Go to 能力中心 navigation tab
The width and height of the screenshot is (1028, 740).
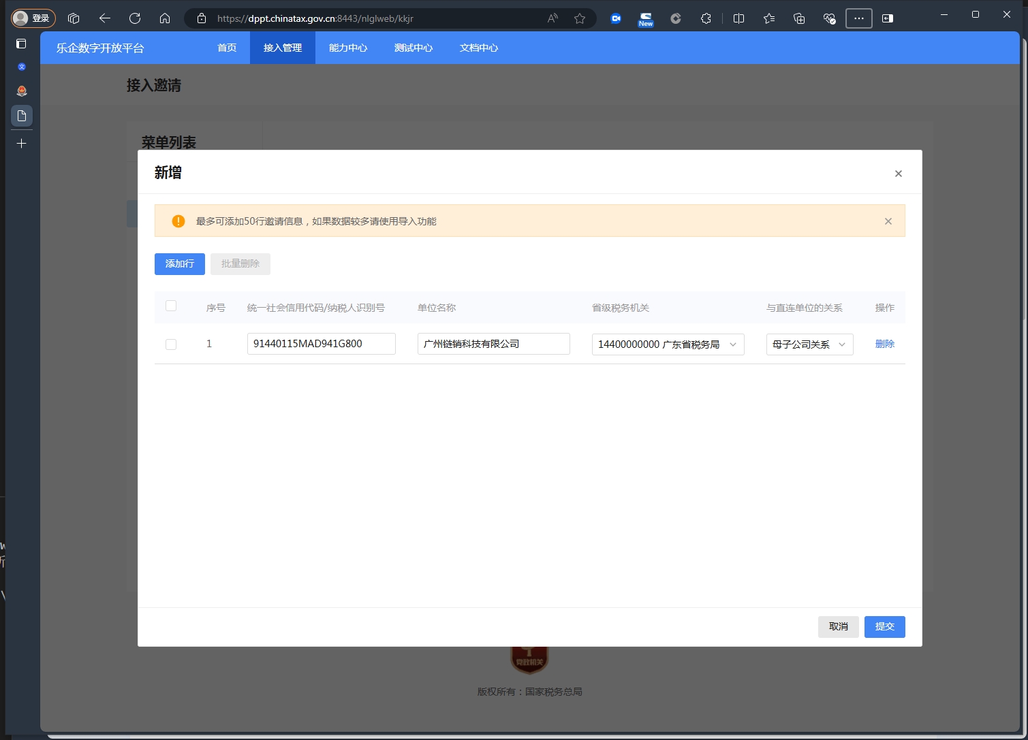click(347, 48)
